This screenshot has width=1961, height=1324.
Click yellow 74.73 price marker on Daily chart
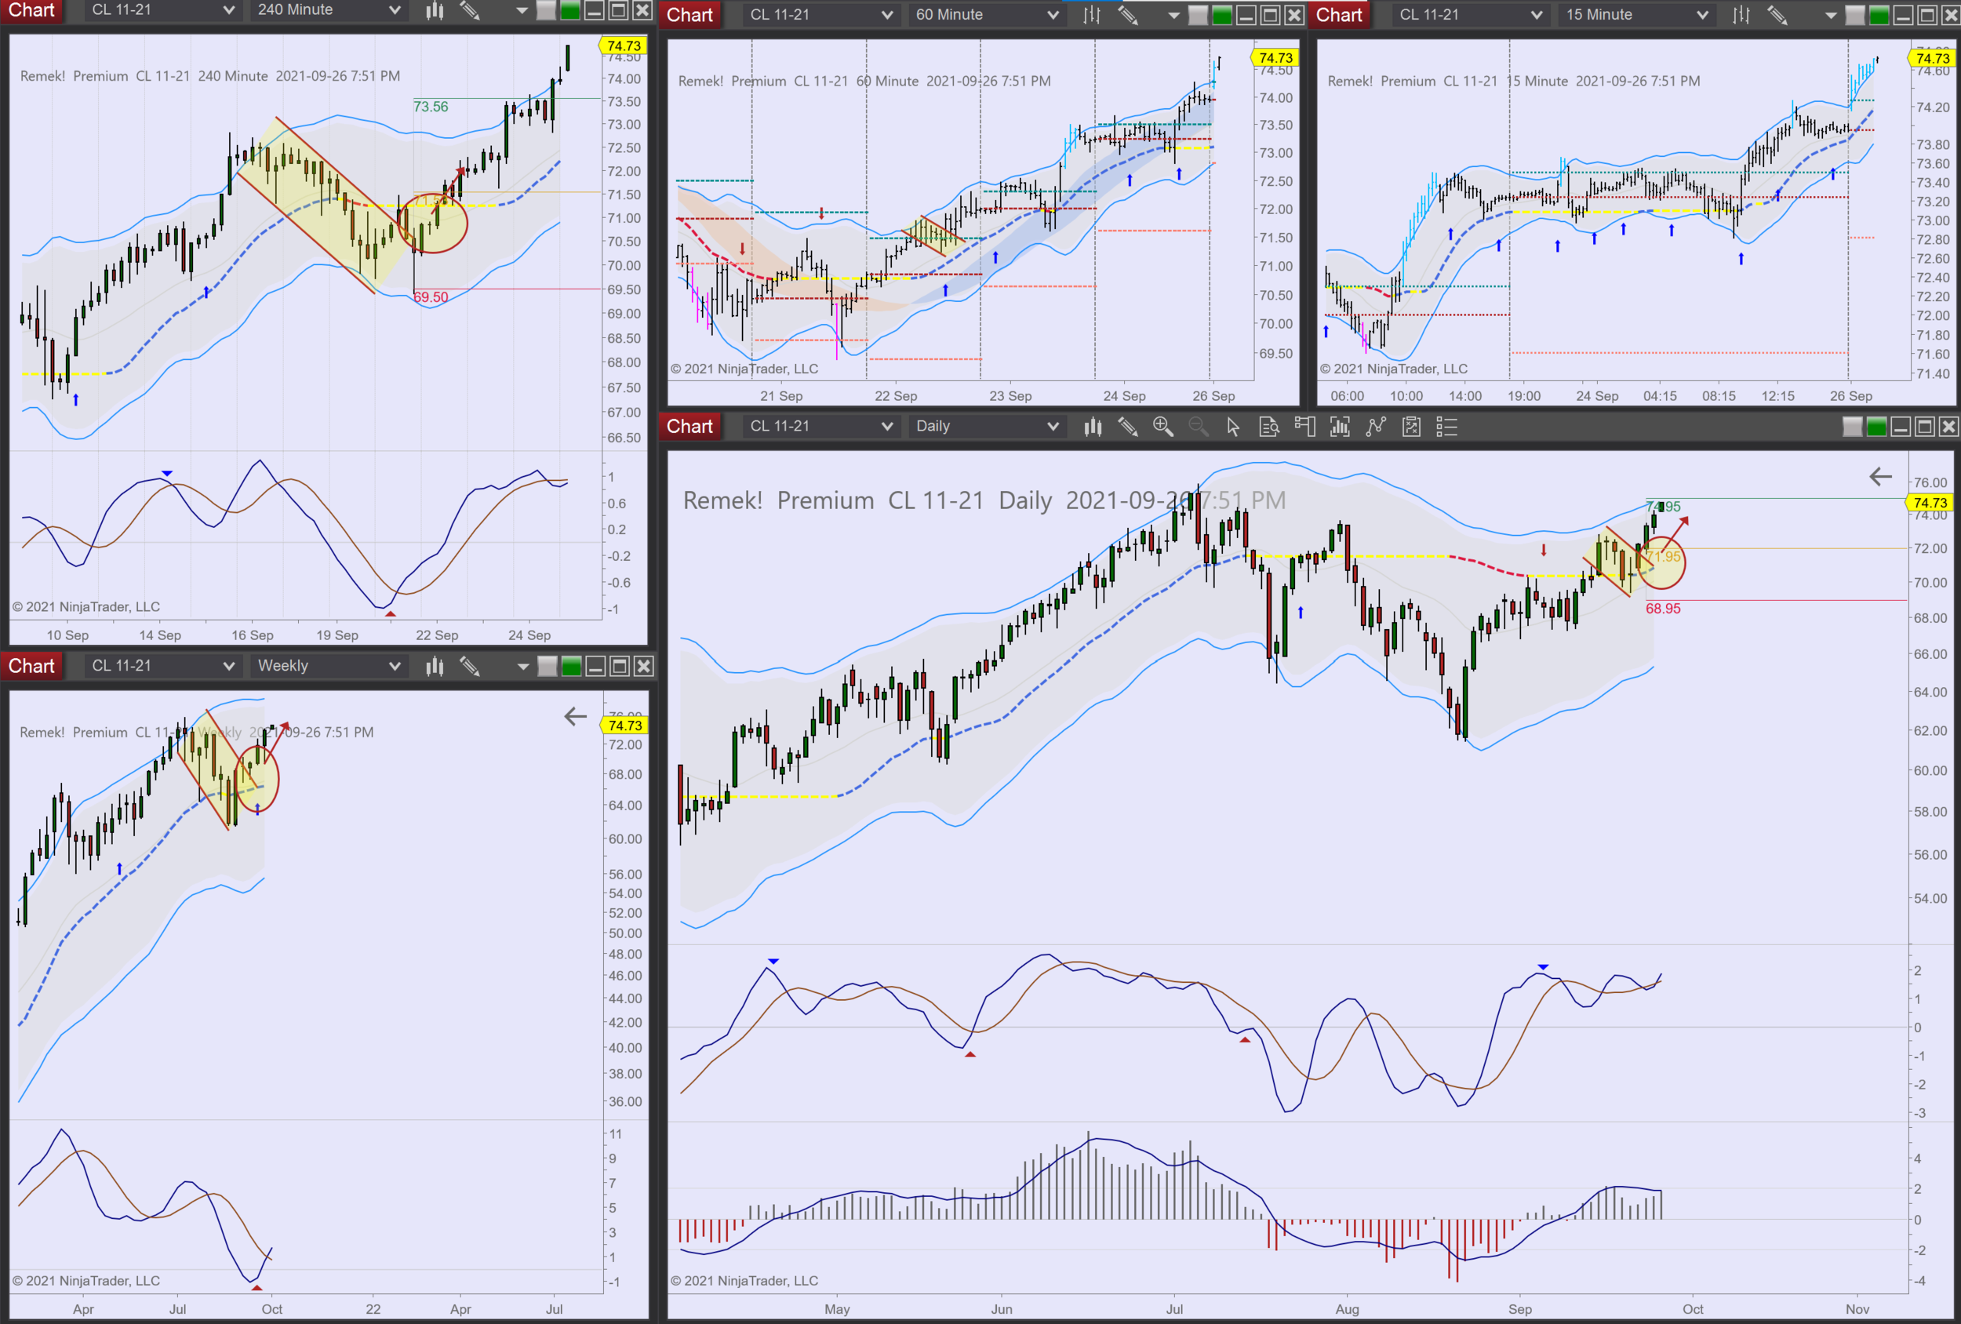[1930, 503]
